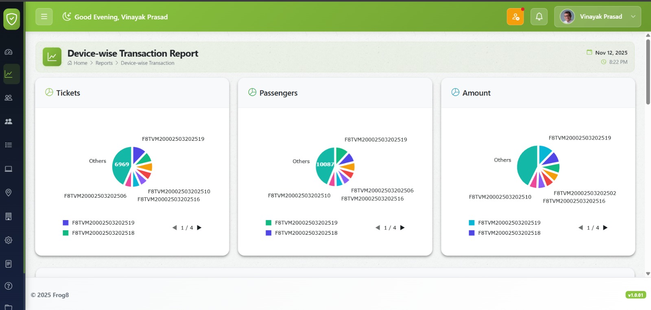Go to previous legend page in Passengers

[378, 227]
